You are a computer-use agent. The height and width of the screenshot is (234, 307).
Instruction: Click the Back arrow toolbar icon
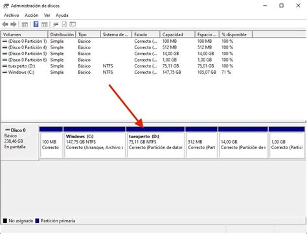(5, 25)
